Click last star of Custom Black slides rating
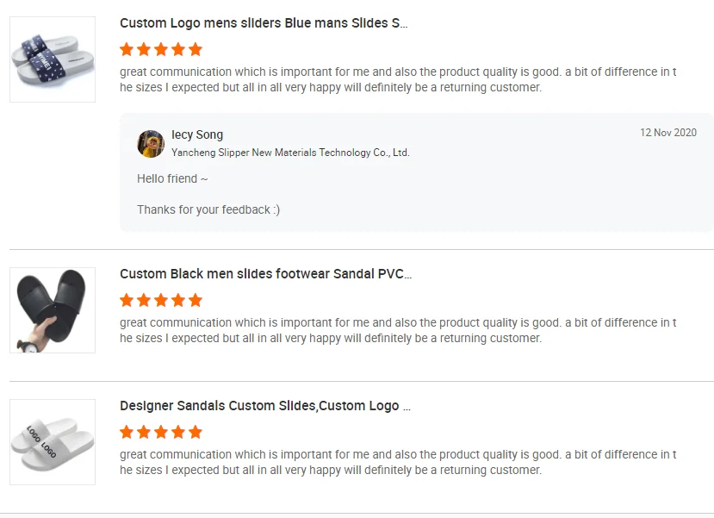Screen dimensions: 714x518 click(196, 300)
